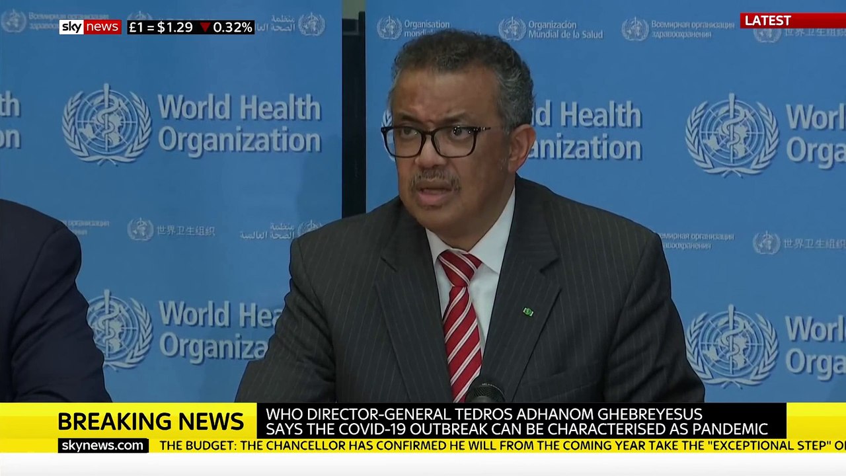Click the Sky News logo
Image resolution: width=846 pixels, height=476 pixels.
tap(91, 27)
